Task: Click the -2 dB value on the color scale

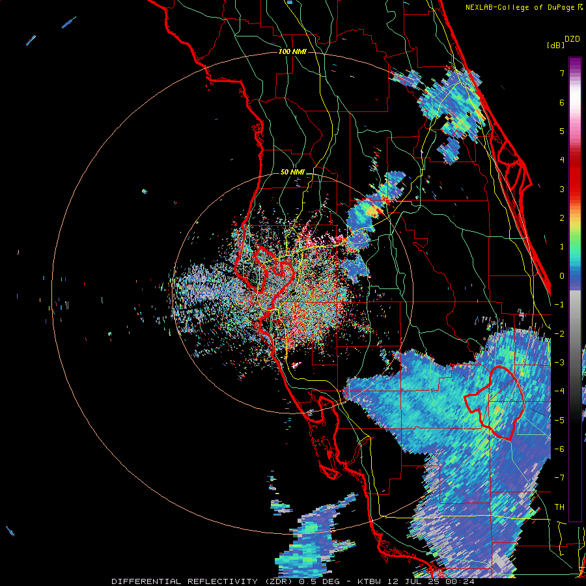Action: point(559,333)
